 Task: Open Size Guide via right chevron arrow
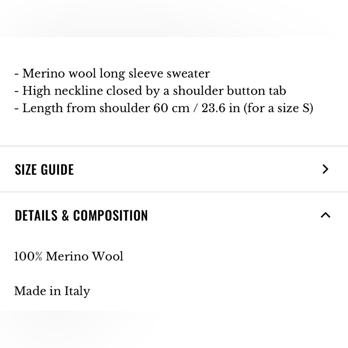[x=325, y=169]
